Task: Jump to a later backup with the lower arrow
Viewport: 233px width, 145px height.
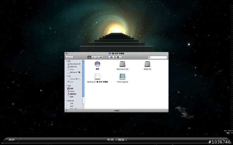Action: point(187,116)
